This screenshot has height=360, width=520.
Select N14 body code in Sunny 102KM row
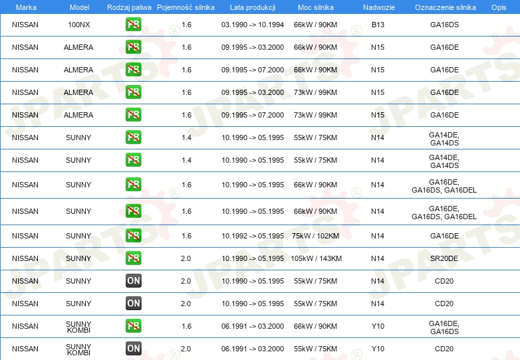378,236
